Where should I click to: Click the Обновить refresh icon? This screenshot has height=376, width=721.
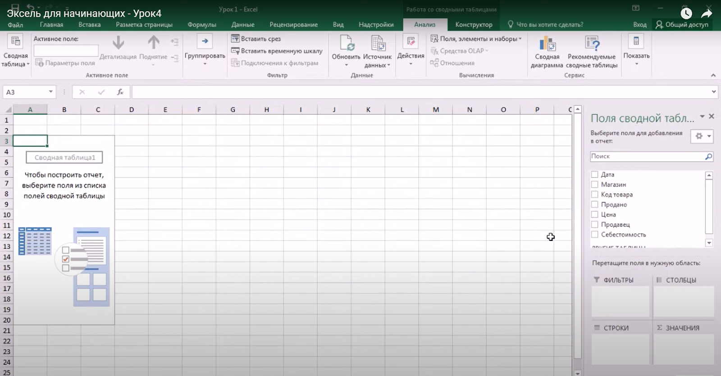(347, 43)
